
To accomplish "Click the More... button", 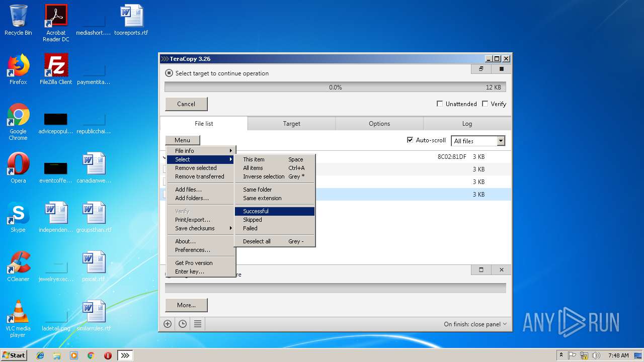I will pos(186,305).
